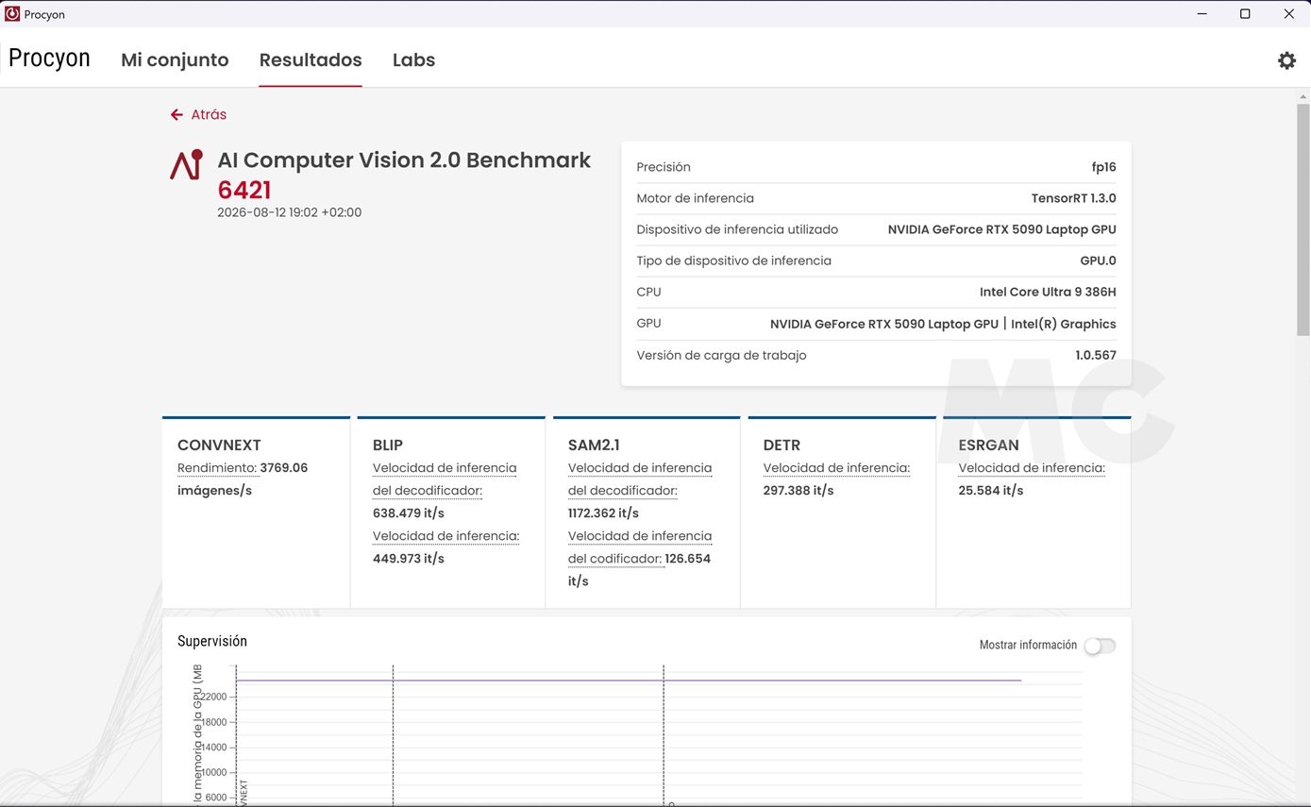Click the Dispositivo de inferencia utilizado label
The height and width of the screenshot is (807, 1311).
click(x=737, y=229)
